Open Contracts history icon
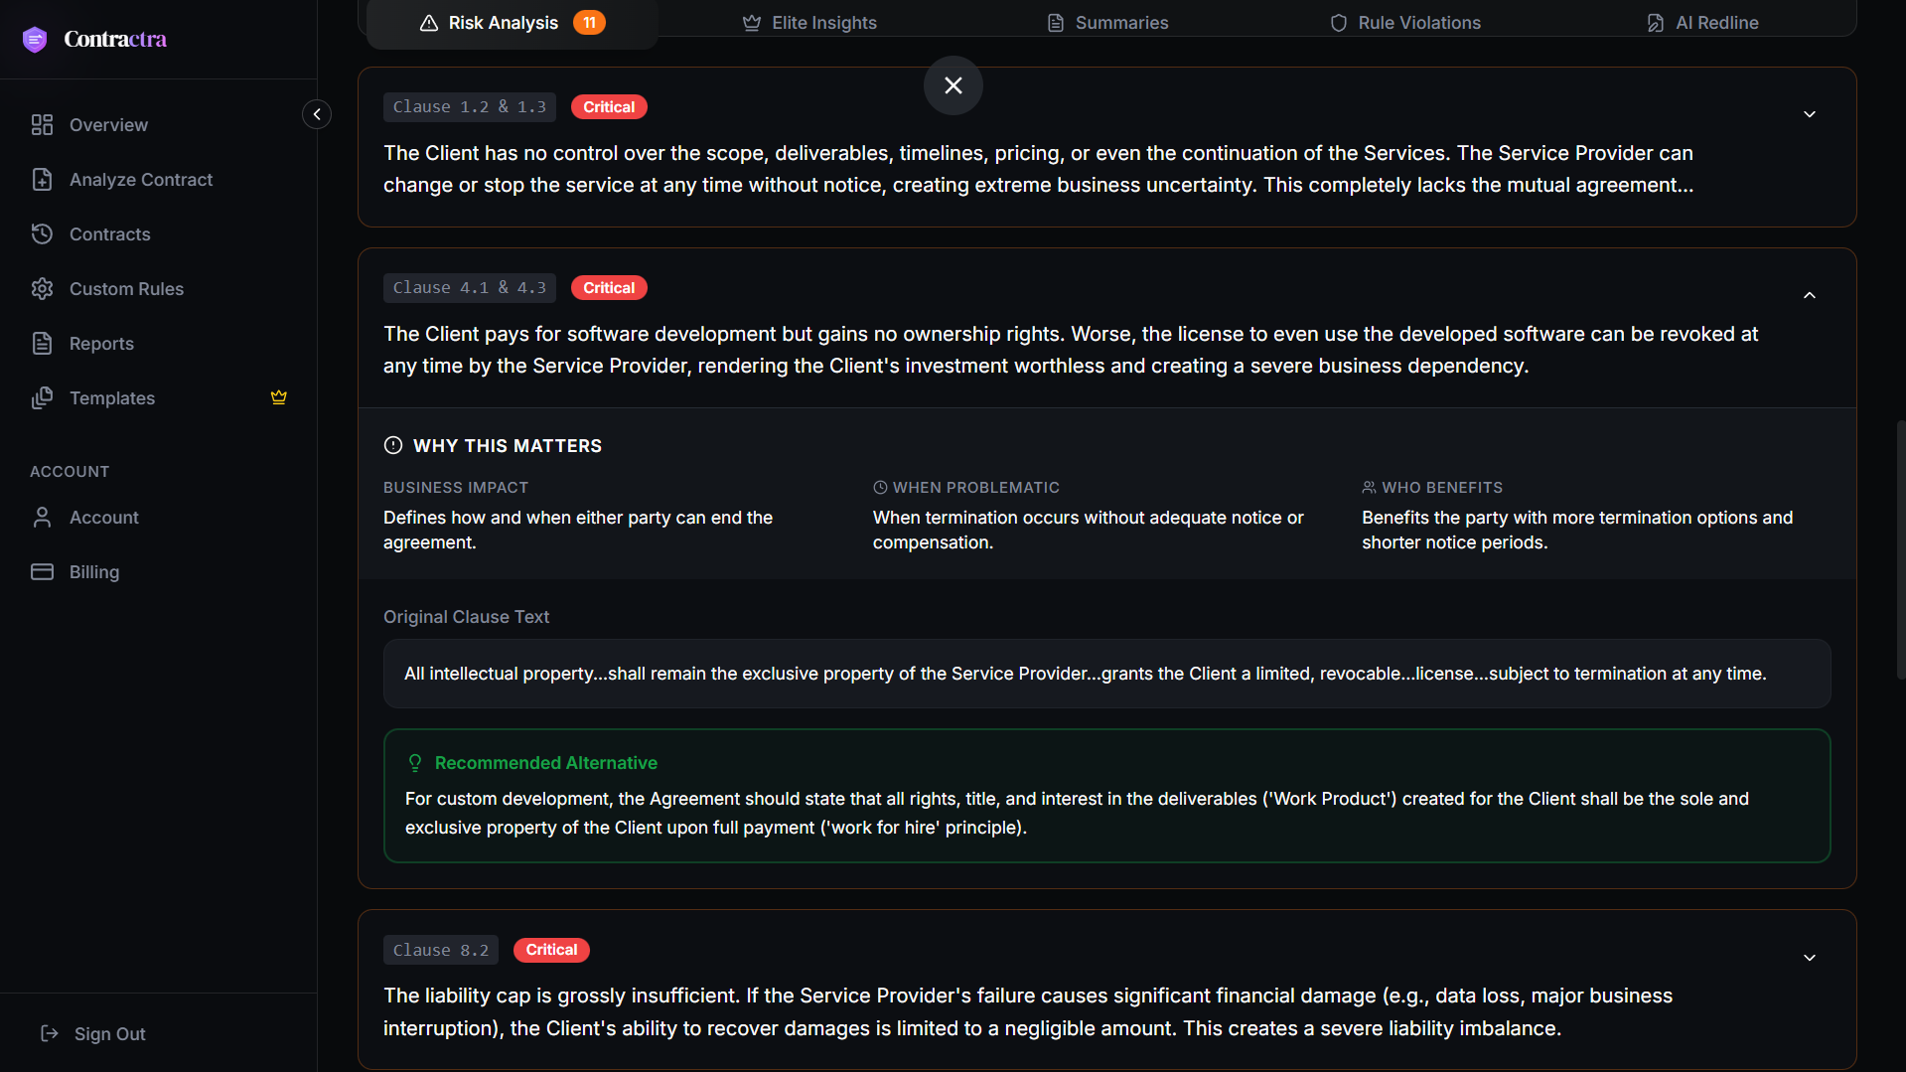Viewport: 1906px width, 1072px height. pos(42,234)
